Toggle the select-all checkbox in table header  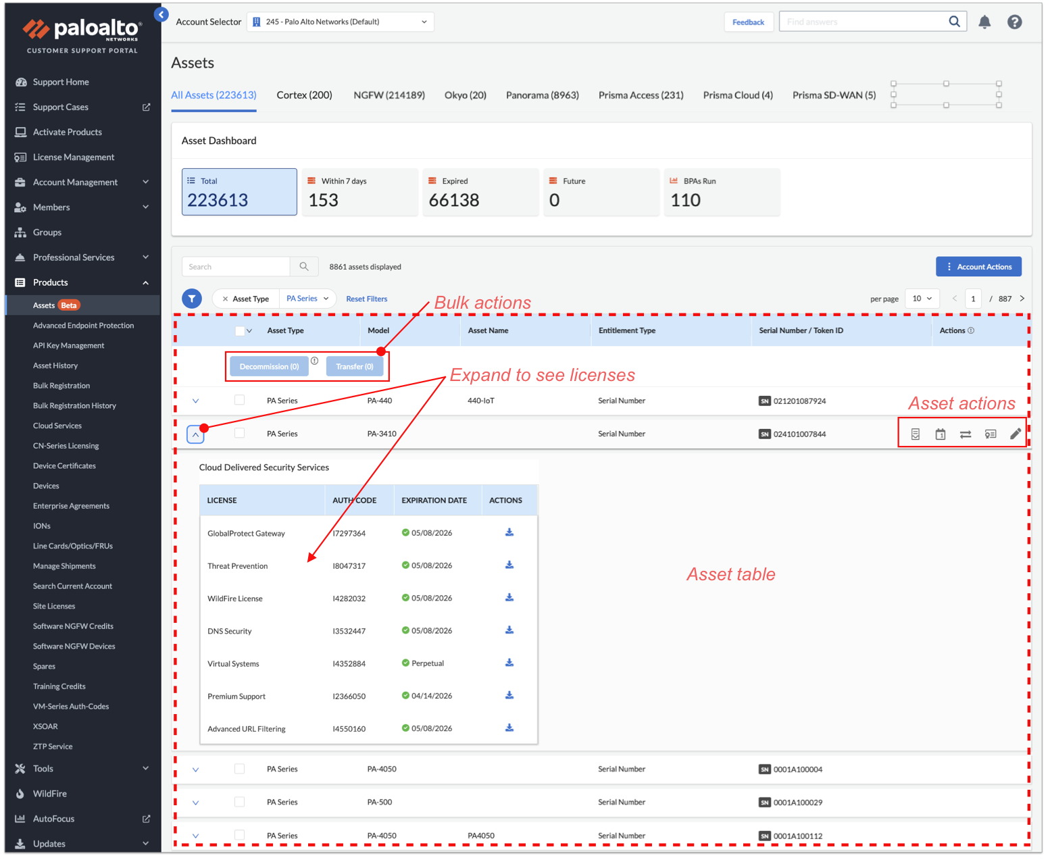pos(239,331)
